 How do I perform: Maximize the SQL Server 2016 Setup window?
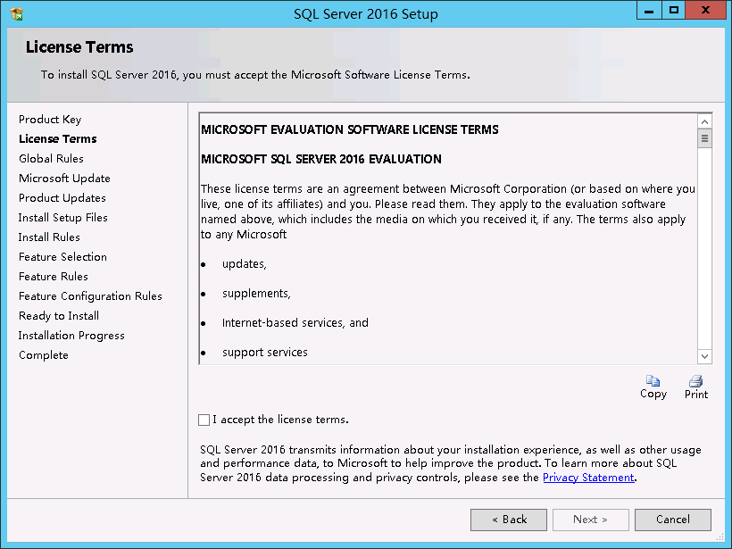point(674,11)
